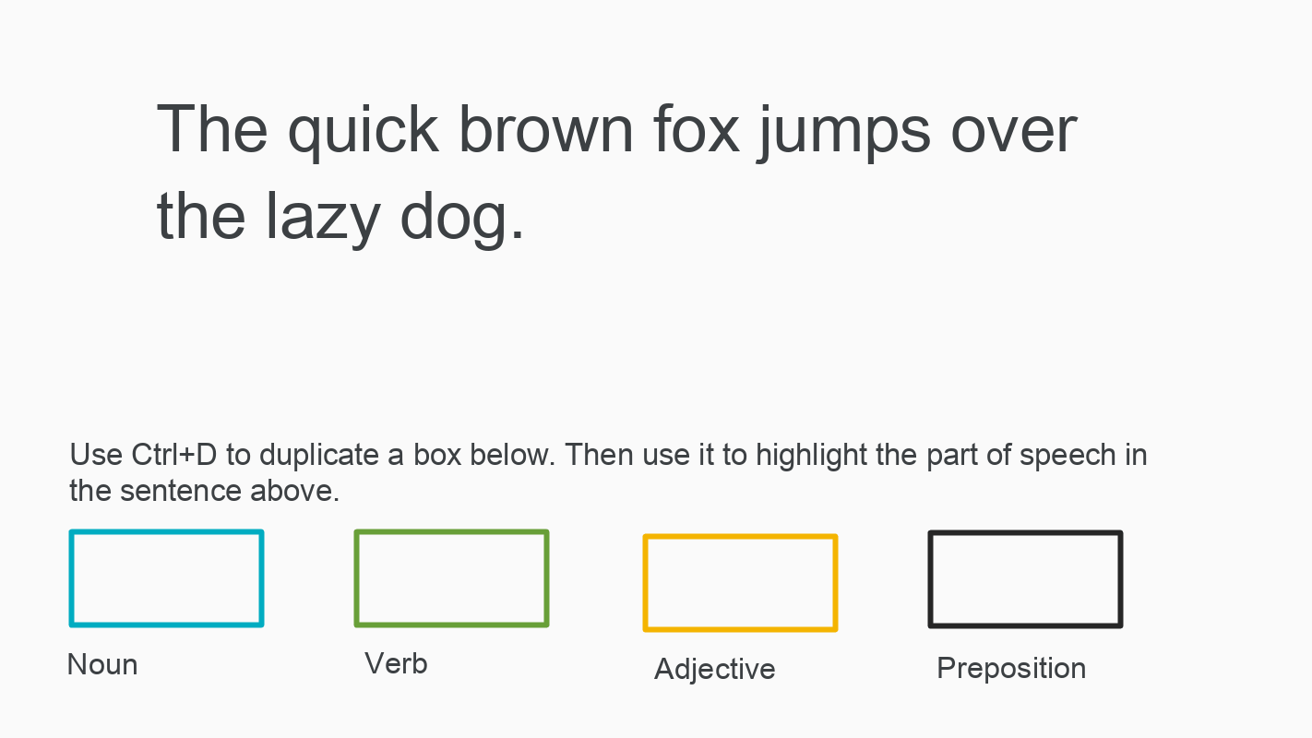Screen dimensions: 1312x738
Task: Click the word dog in the sentence
Action: [455, 219]
